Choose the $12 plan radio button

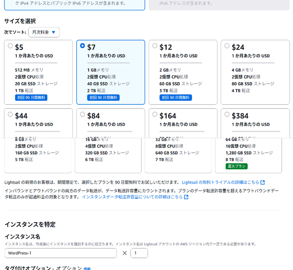(155, 46)
